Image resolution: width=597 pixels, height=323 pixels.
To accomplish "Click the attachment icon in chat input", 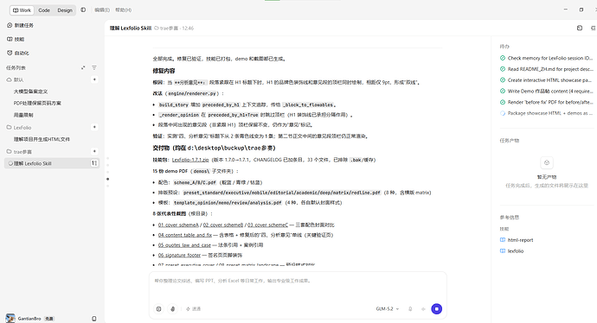I will point(159,309).
